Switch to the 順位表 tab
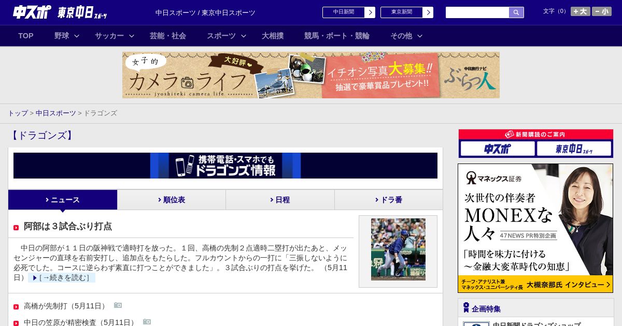Screen dimensions: 622x326 [172, 200]
